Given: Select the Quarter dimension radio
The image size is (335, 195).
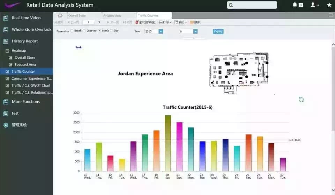Looking at the screenshot, I should tap(84, 31).
